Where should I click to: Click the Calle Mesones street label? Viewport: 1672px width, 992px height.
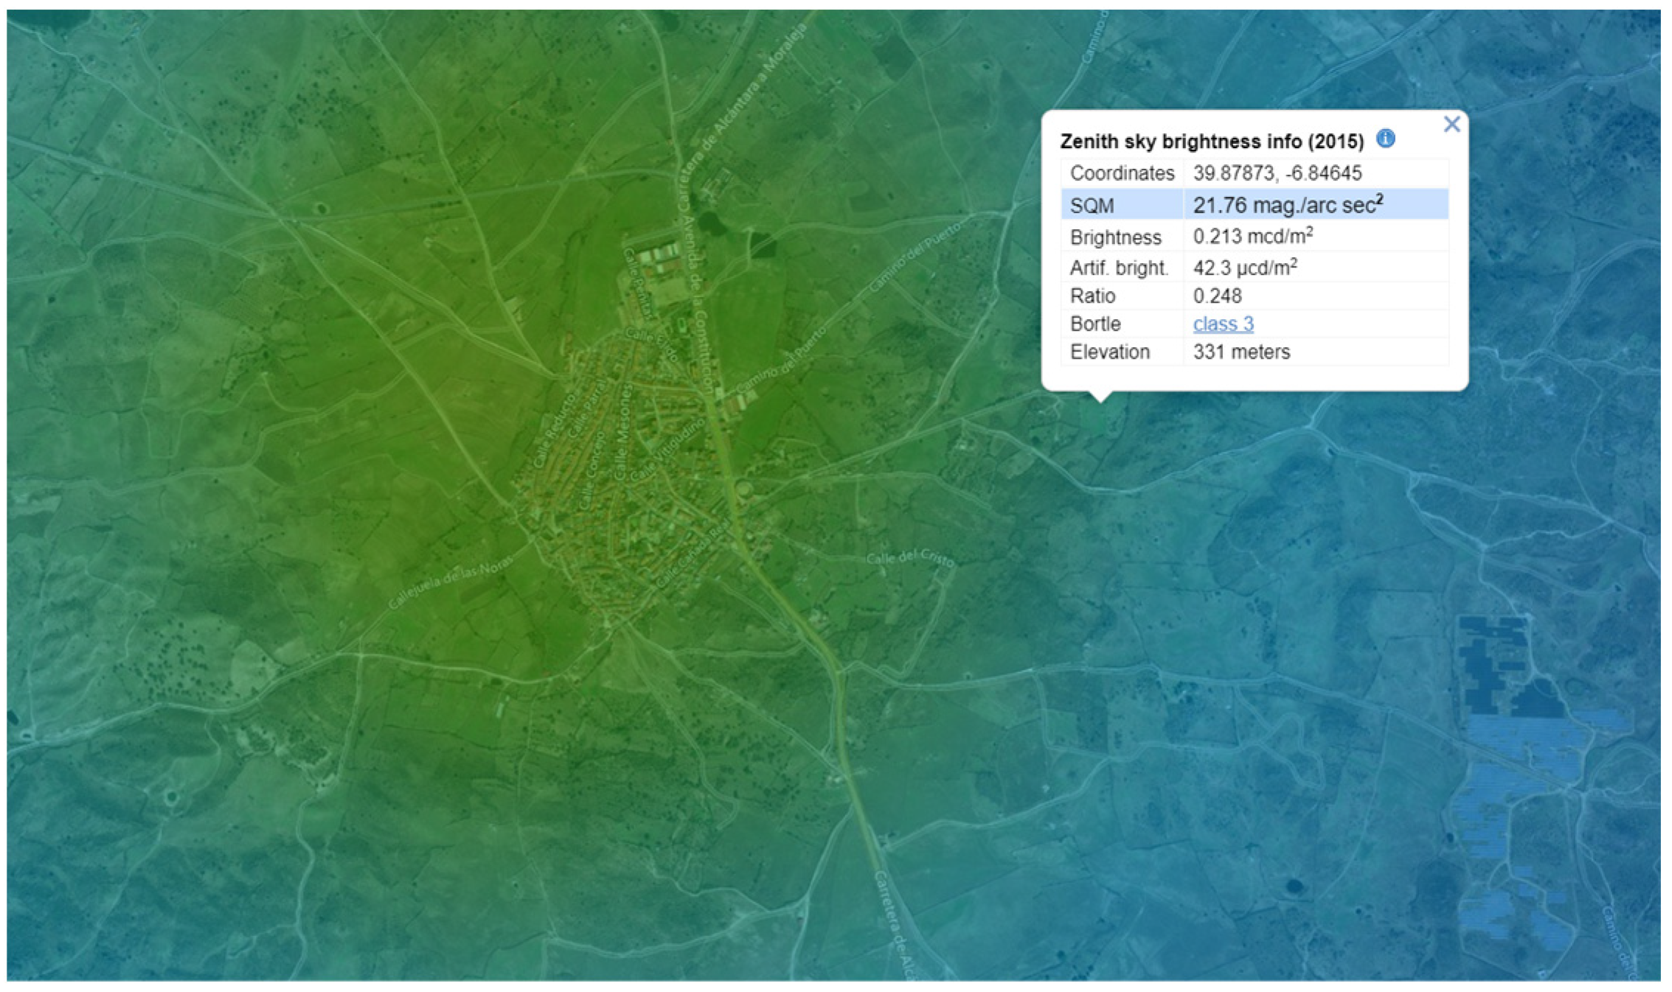[x=624, y=433]
